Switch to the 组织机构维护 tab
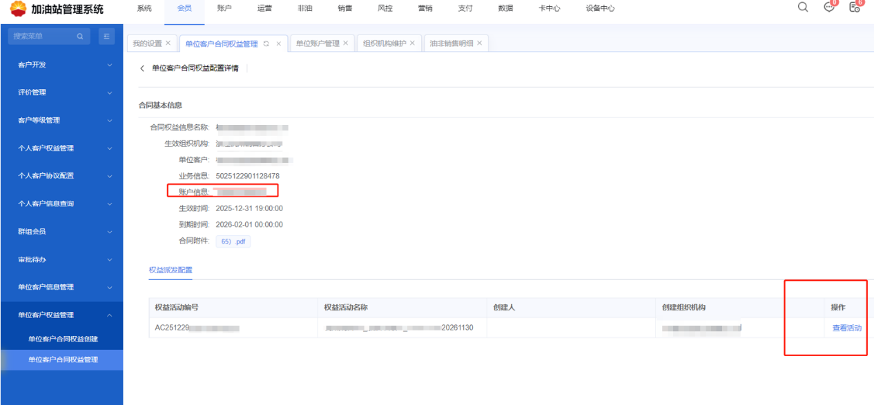Image resolution: width=874 pixels, height=405 pixels. [x=385, y=43]
